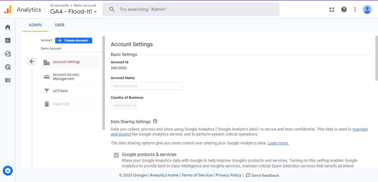This screenshot has height=182, width=378.
Task: Open the Terms of Service link
Action: coord(197,175)
